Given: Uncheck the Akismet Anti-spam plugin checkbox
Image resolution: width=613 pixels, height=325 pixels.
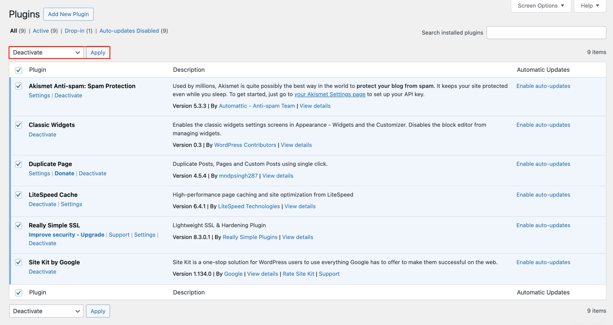Looking at the screenshot, I should click(18, 86).
